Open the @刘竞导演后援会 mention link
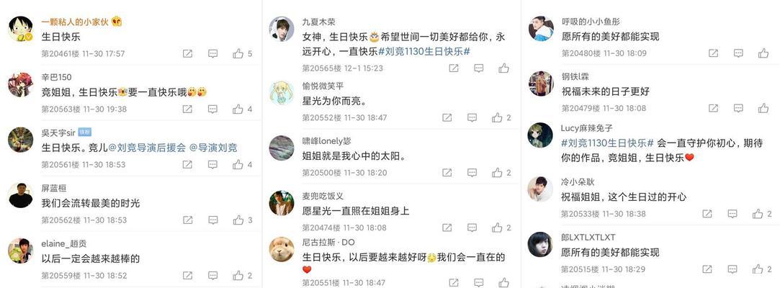The height and width of the screenshot is (288, 780). pos(147,148)
